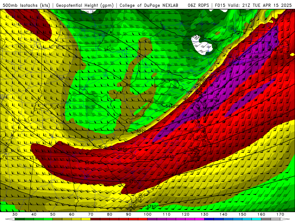
Task: Click the bright yellow legend swatch before 70
Action: [86, 219]
